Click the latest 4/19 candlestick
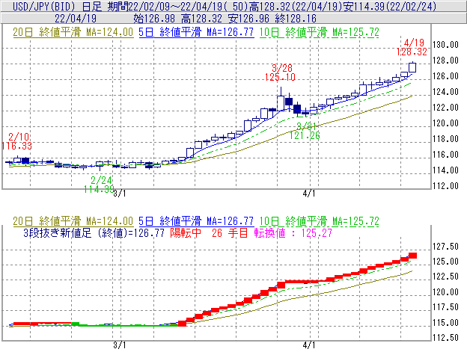This screenshot has height=355, width=467. pyautogui.click(x=412, y=67)
